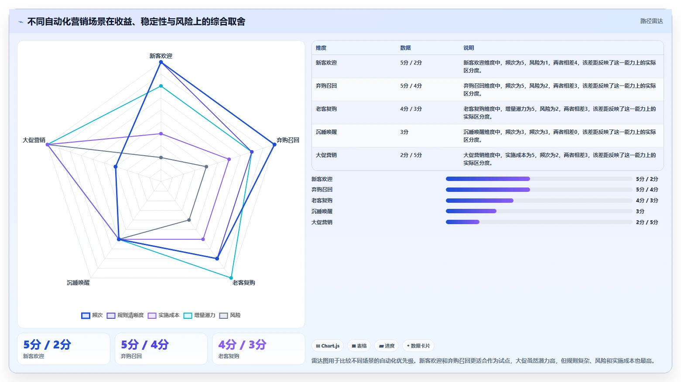Click the 5分 / 4分 value in table
This screenshot has height=382, width=681.
pyautogui.click(x=411, y=86)
